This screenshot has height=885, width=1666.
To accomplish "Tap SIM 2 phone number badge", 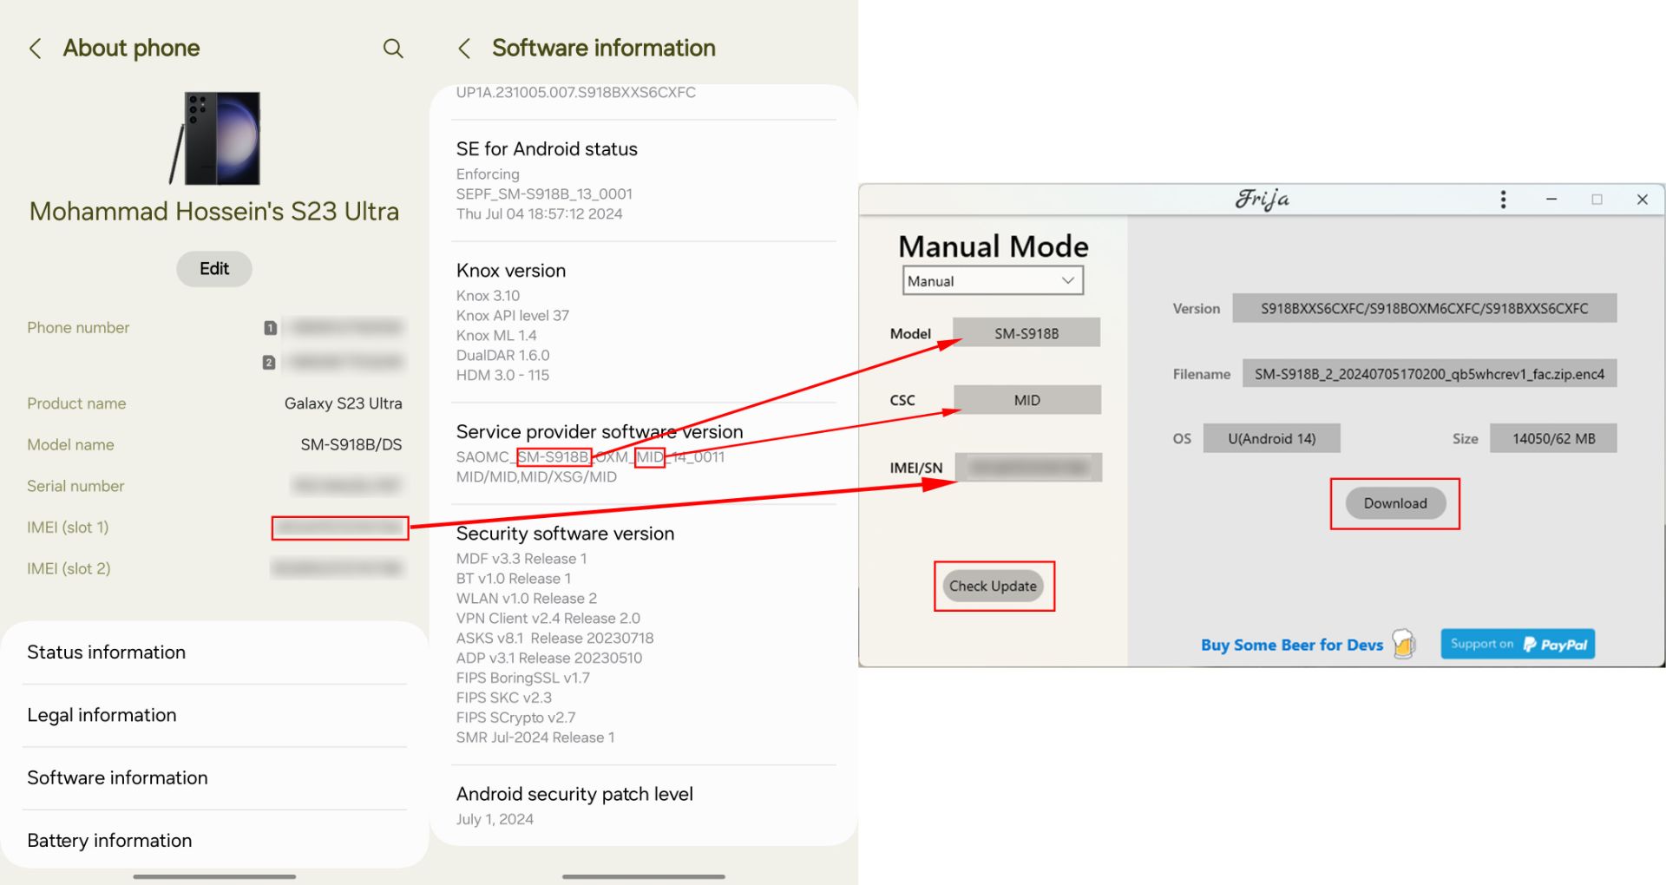I will pos(269,363).
